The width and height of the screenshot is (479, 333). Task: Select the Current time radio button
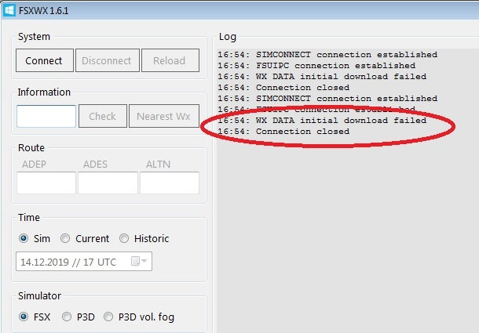(65, 238)
